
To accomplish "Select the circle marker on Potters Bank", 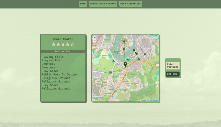I will [x=110, y=73].
